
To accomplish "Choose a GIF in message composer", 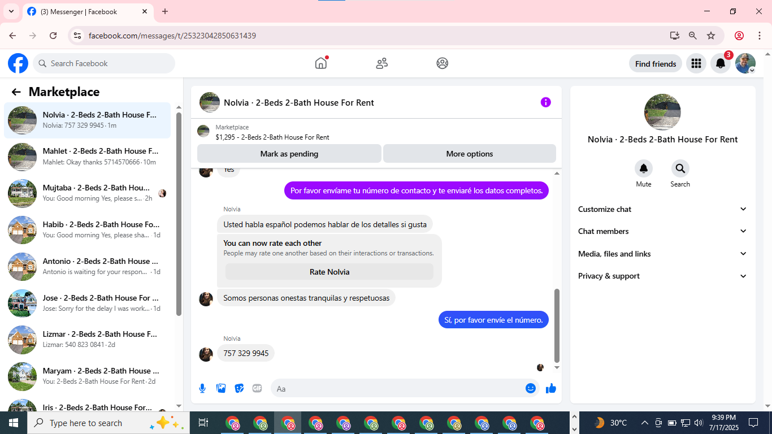I will (257, 388).
